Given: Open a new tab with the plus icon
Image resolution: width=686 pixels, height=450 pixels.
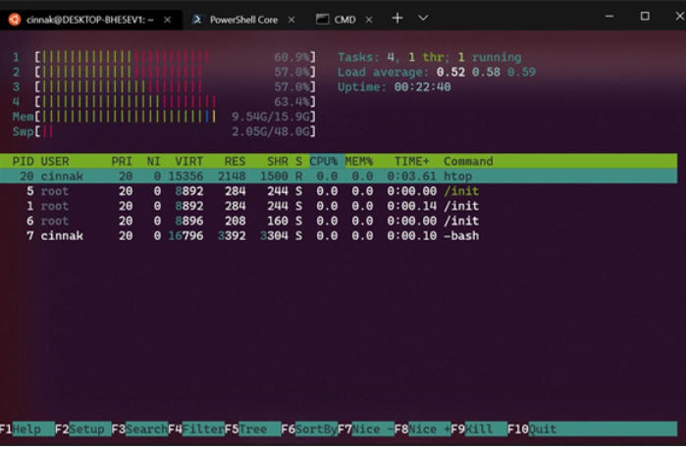Looking at the screenshot, I should tap(397, 19).
